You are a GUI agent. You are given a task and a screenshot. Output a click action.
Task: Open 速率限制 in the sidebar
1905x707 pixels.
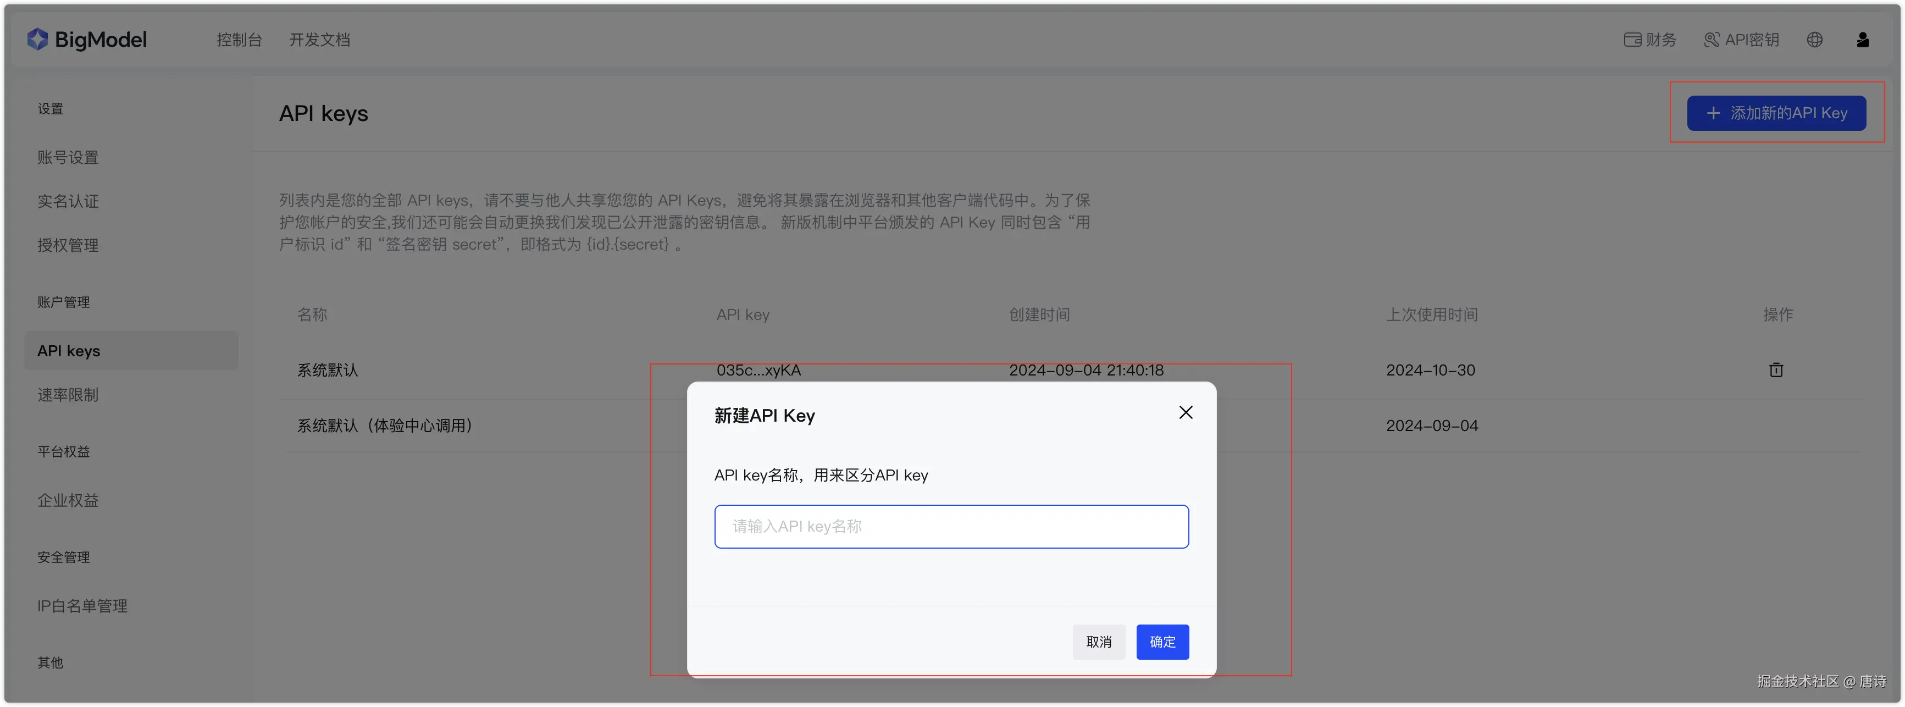[68, 395]
